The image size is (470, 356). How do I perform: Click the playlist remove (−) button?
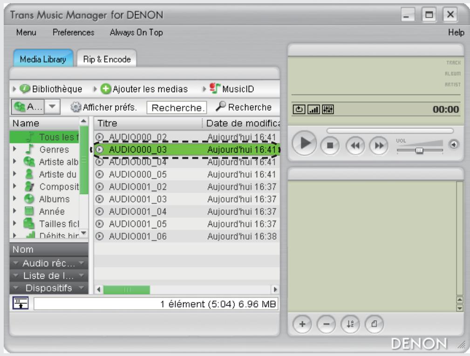pyautogui.click(x=327, y=324)
